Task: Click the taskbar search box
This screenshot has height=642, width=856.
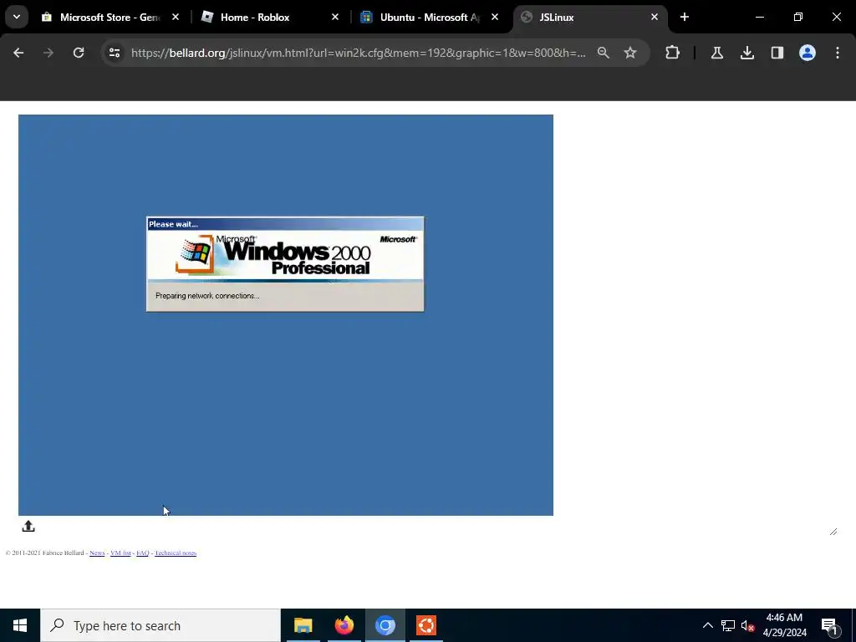Action: 160,625
